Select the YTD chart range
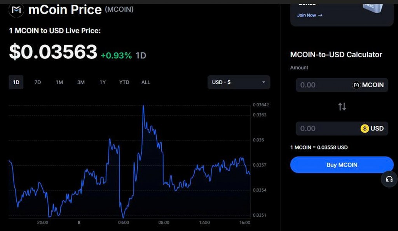 point(124,82)
